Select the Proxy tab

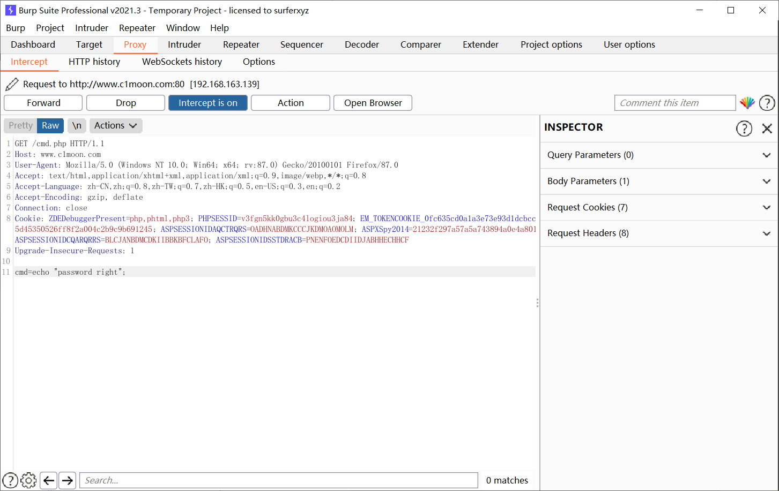coord(135,44)
